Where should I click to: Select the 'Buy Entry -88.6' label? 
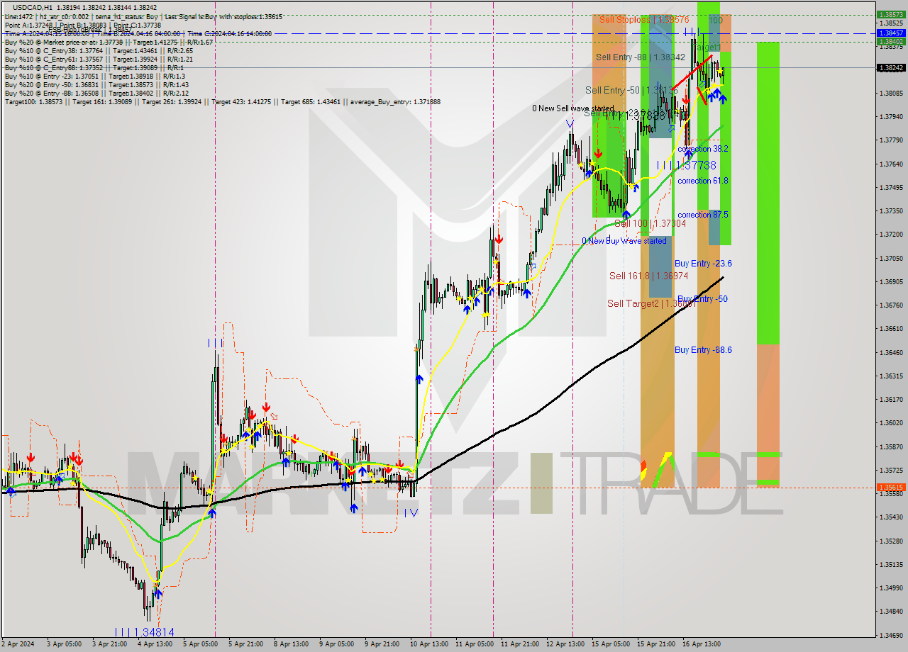tap(703, 349)
